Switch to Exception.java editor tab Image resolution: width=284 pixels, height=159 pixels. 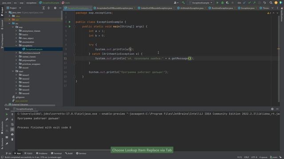tap(248, 8)
